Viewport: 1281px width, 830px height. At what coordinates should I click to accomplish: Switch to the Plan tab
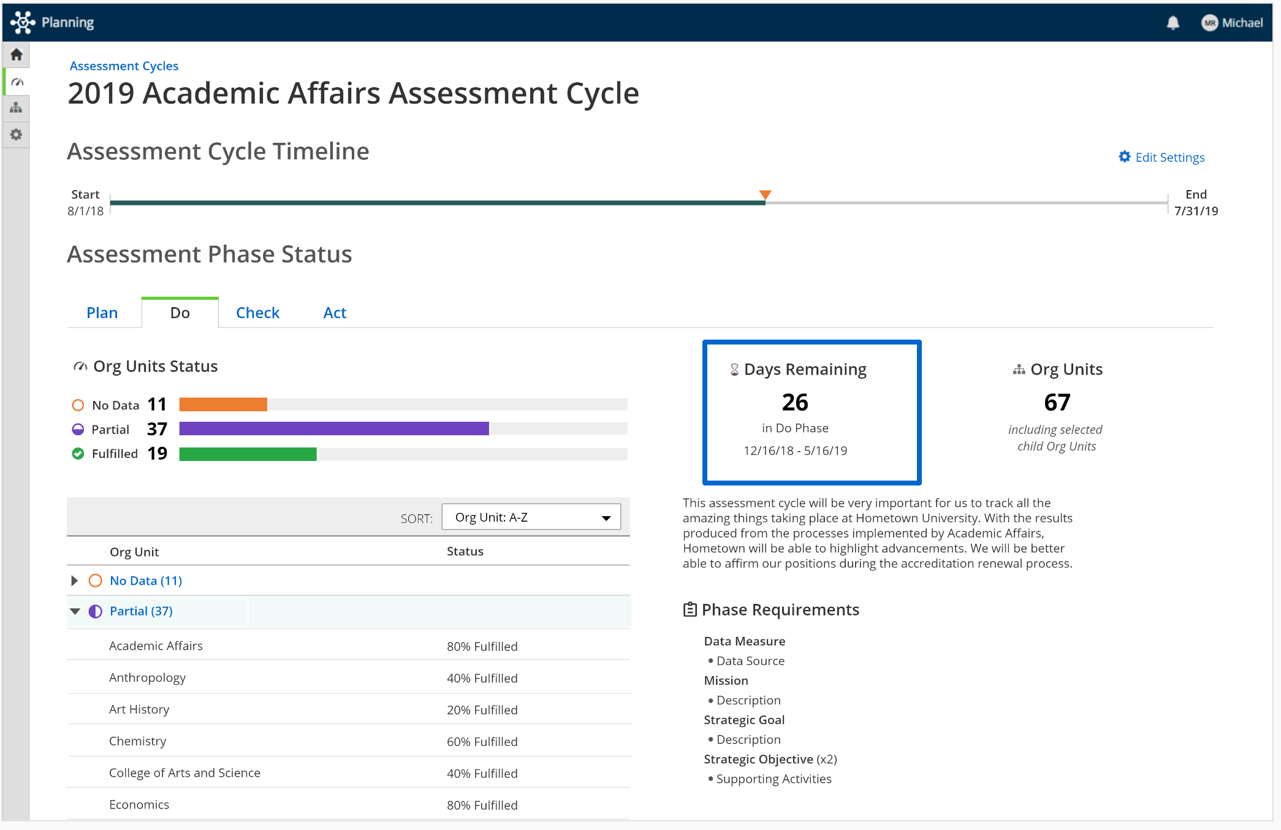102,313
